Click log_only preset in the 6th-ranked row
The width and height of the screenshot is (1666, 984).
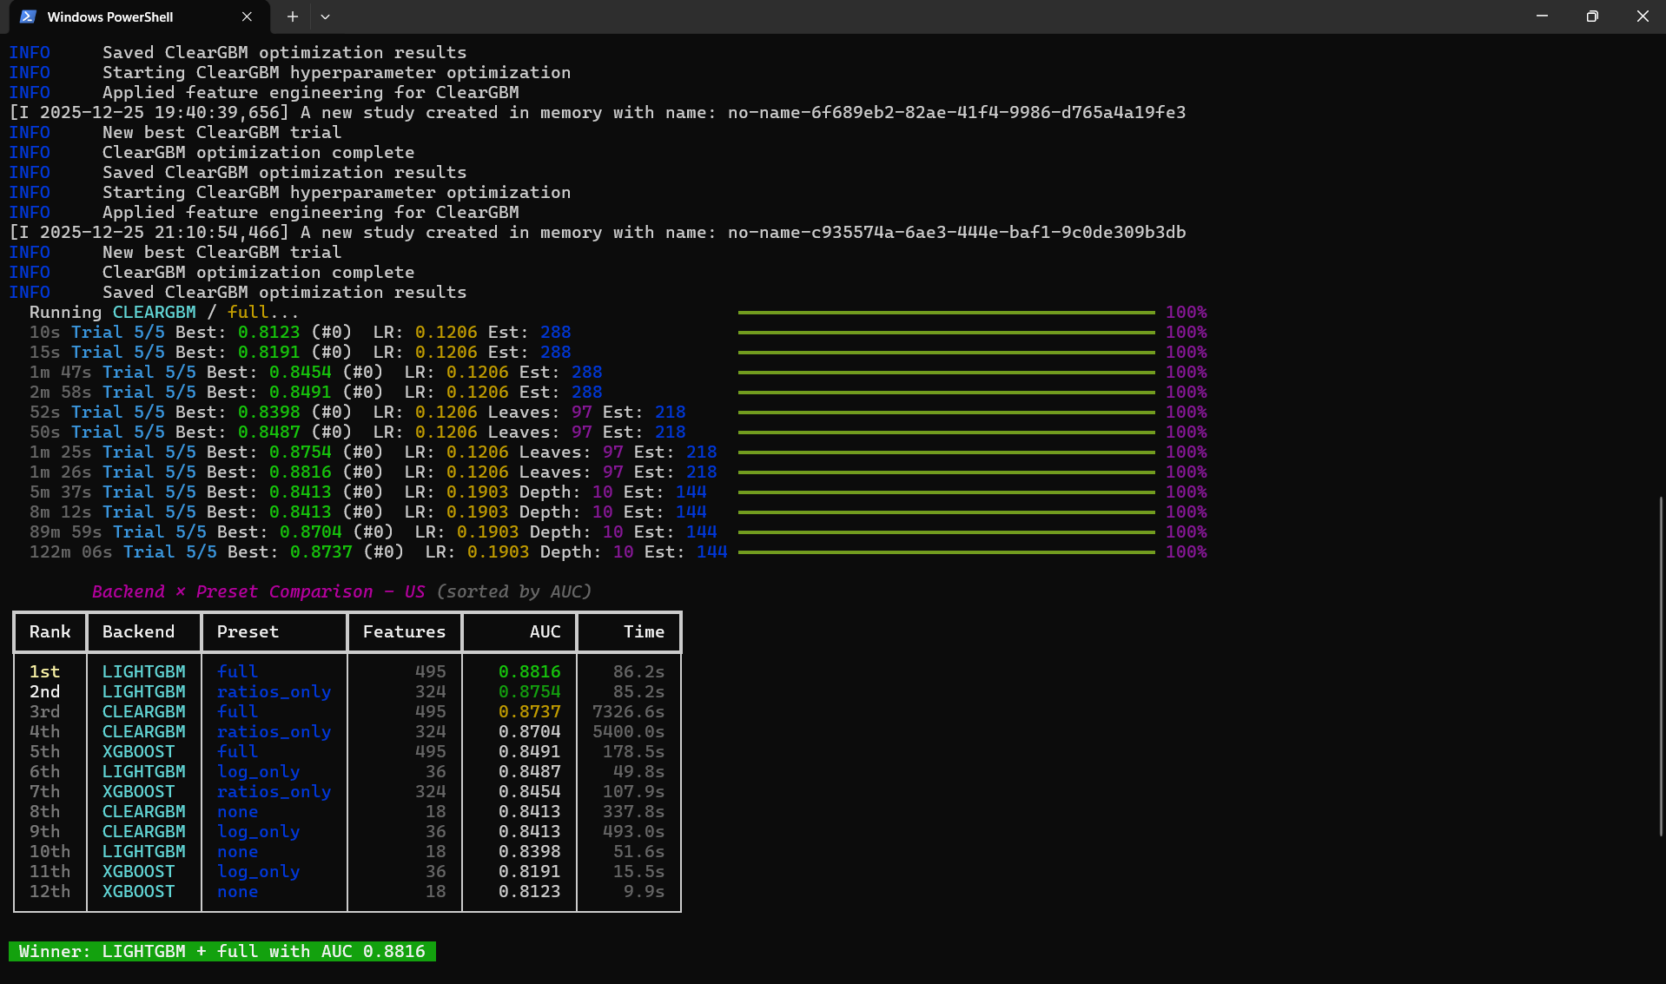pos(258,772)
